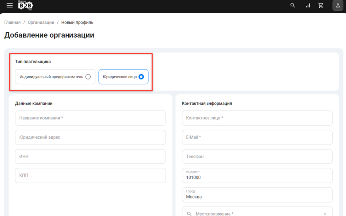
Task: Select Юридическое лицо radio button
Action: point(141,77)
